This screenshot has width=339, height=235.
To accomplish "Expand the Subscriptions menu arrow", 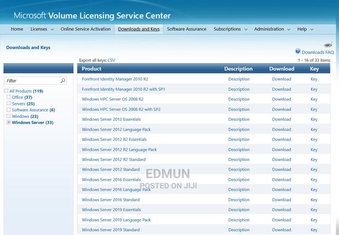I will (x=246, y=30).
